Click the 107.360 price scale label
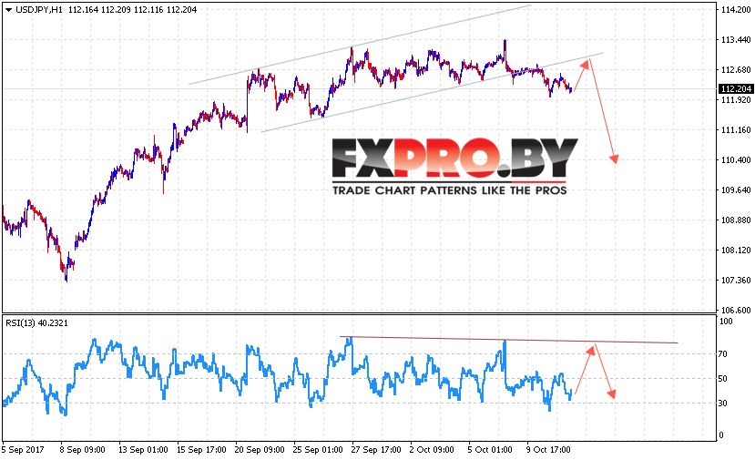 736,281
